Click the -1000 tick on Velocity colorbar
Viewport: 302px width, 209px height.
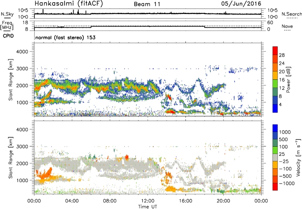coord(287,183)
